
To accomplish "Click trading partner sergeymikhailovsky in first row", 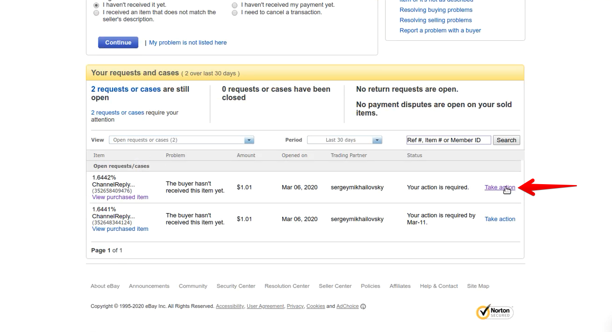I will (357, 187).
